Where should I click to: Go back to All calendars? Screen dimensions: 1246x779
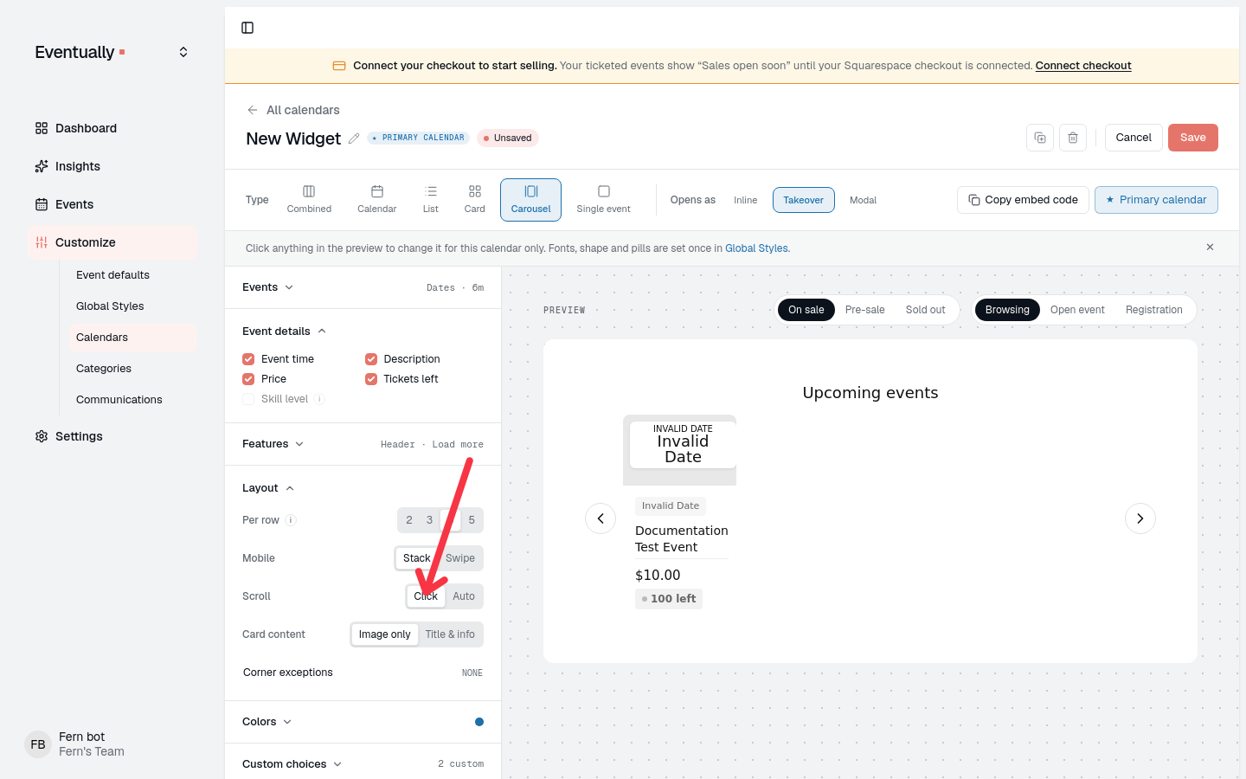[x=293, y=110]
